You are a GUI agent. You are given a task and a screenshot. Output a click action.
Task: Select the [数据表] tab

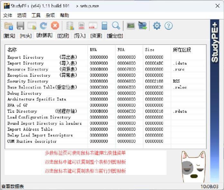44,35
